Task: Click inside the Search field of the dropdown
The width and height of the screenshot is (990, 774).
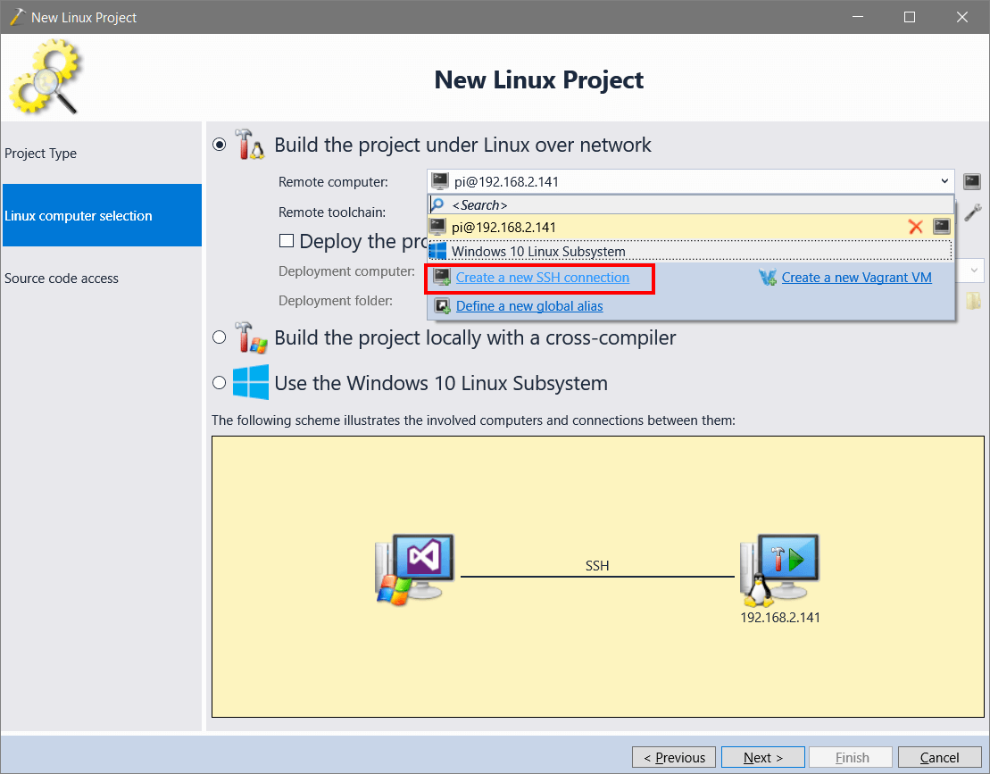Action: point(690,205)
